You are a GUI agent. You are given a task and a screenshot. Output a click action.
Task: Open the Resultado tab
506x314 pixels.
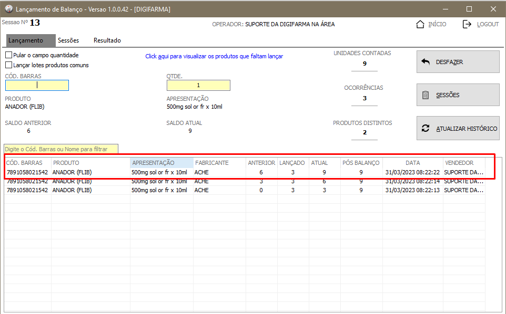(x=107, y=40)
